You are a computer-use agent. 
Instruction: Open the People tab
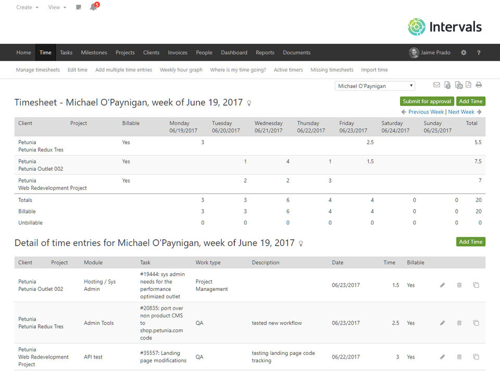[204, 53]
